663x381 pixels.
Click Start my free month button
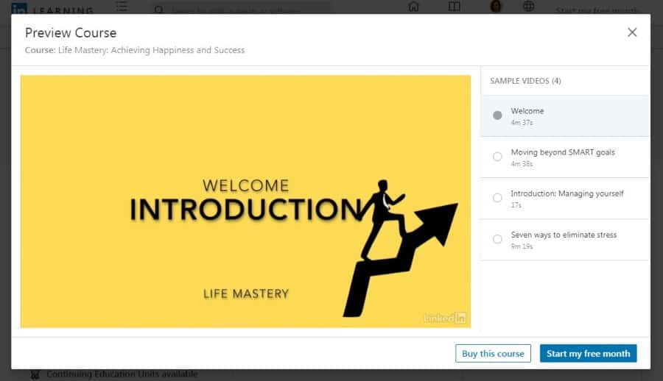588,354
